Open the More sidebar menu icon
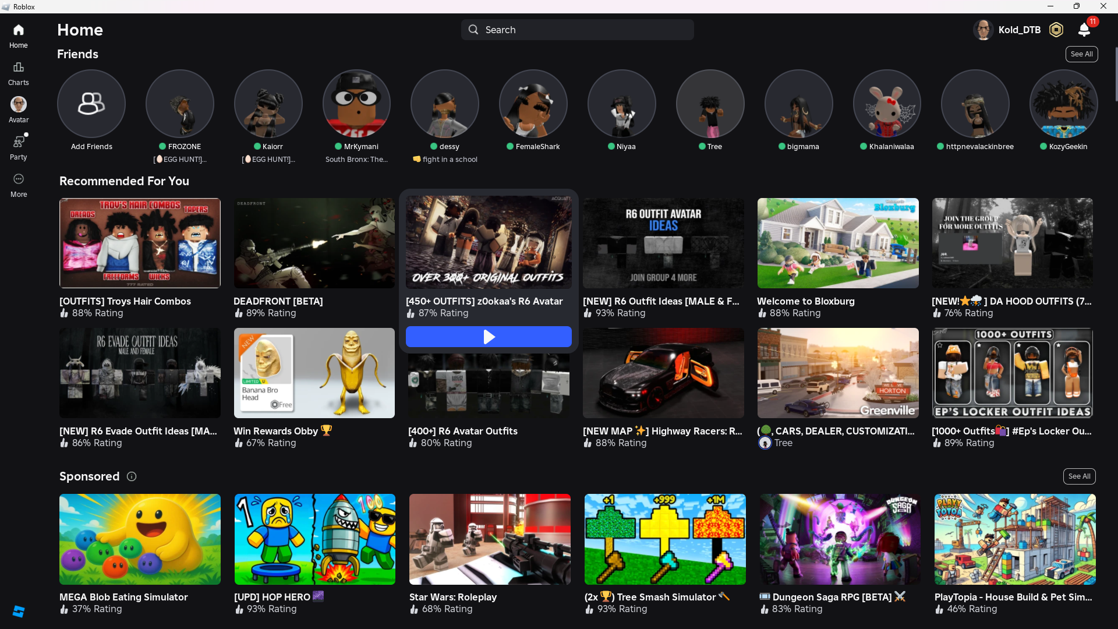 point(19,179)
